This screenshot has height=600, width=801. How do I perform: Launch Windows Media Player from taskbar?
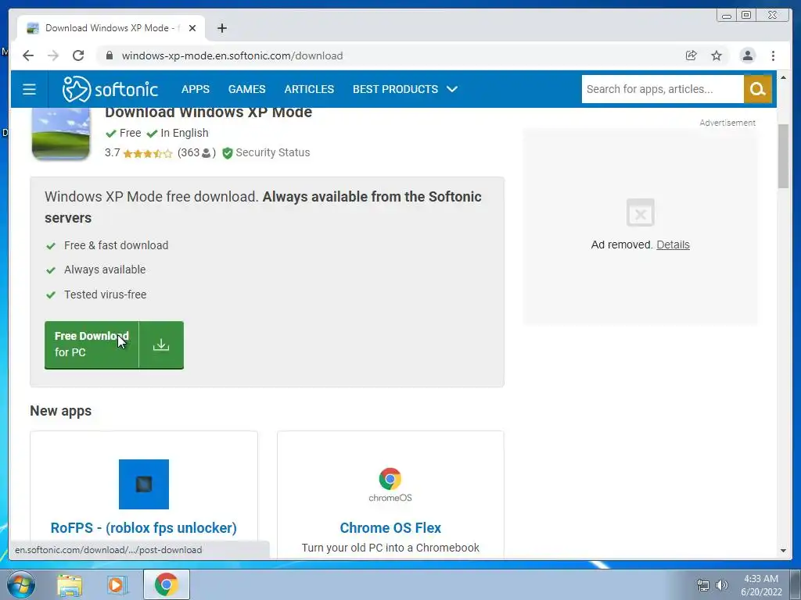click(x=117, y=585)
